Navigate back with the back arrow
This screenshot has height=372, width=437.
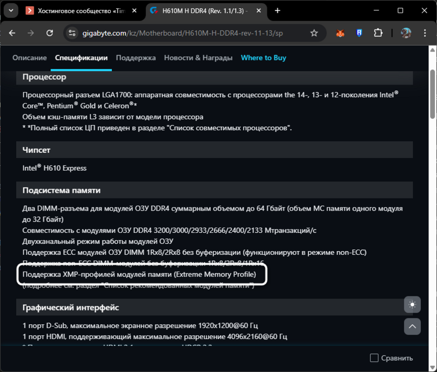(12, 33)
